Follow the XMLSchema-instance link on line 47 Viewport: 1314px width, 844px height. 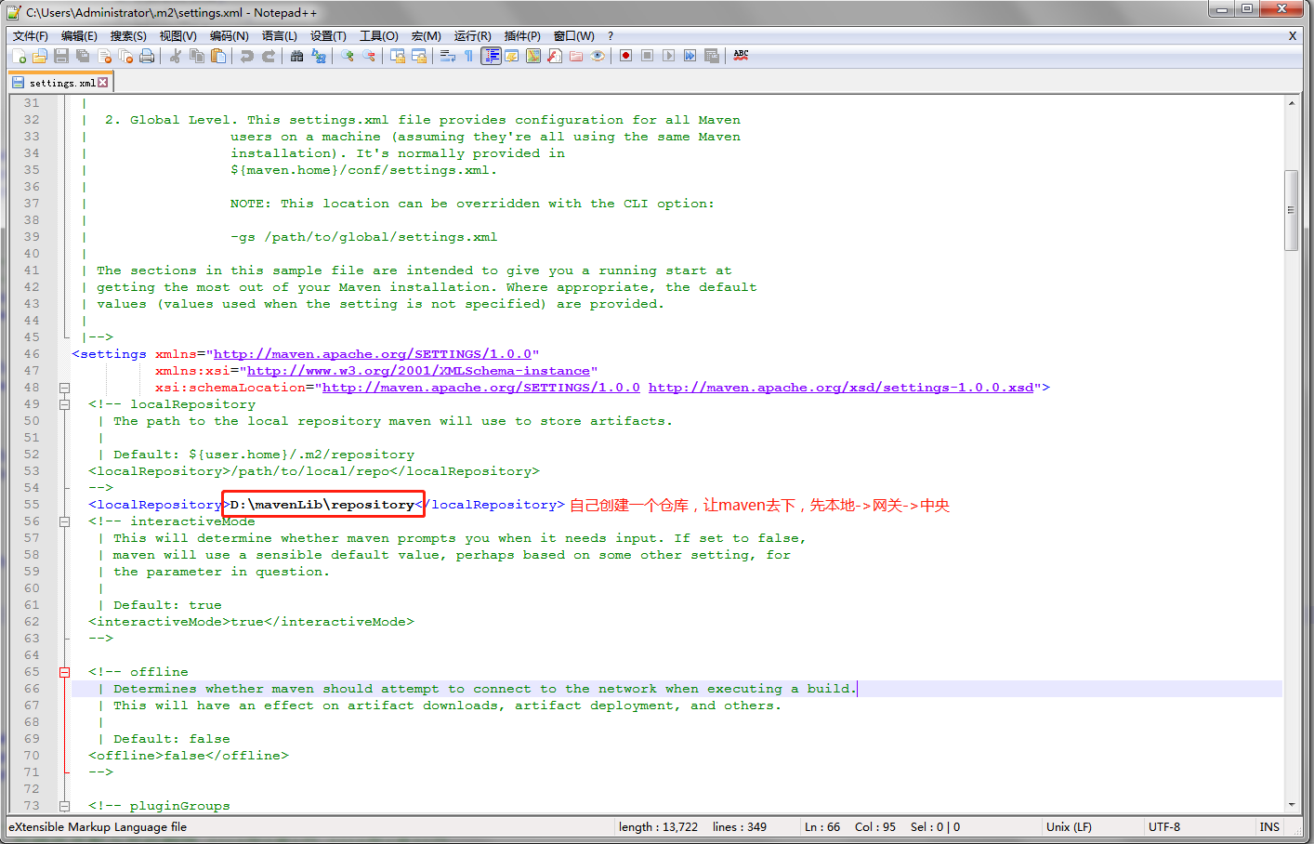(x=418, y=371)
